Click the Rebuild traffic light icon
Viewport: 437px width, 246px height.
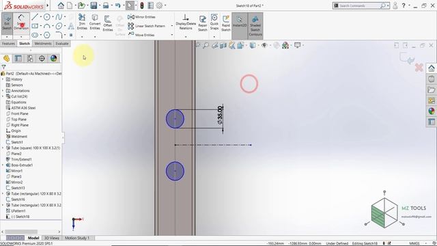click(x=142, y=5)
